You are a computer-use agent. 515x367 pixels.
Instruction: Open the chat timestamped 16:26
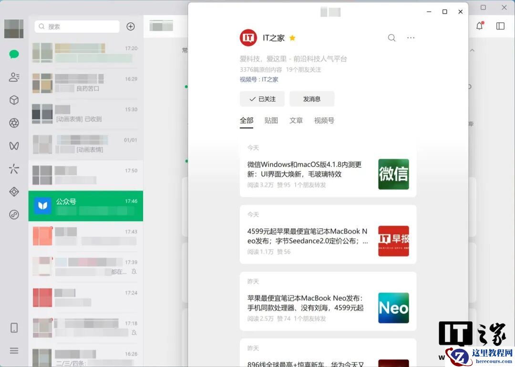click(86, 356)
